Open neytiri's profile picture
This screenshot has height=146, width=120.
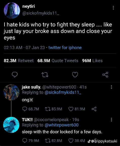pyautogui.click(x=12, y=11)
